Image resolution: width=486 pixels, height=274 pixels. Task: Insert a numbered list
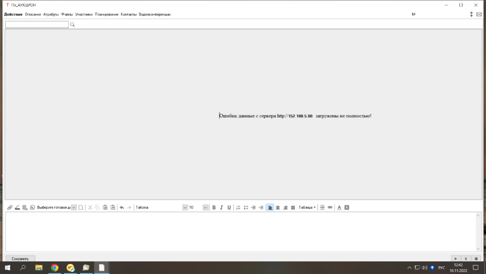pos(238,207)
